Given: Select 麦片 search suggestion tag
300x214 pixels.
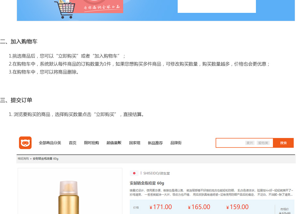Looking at the screenshot, I should (x=250, y=143).
